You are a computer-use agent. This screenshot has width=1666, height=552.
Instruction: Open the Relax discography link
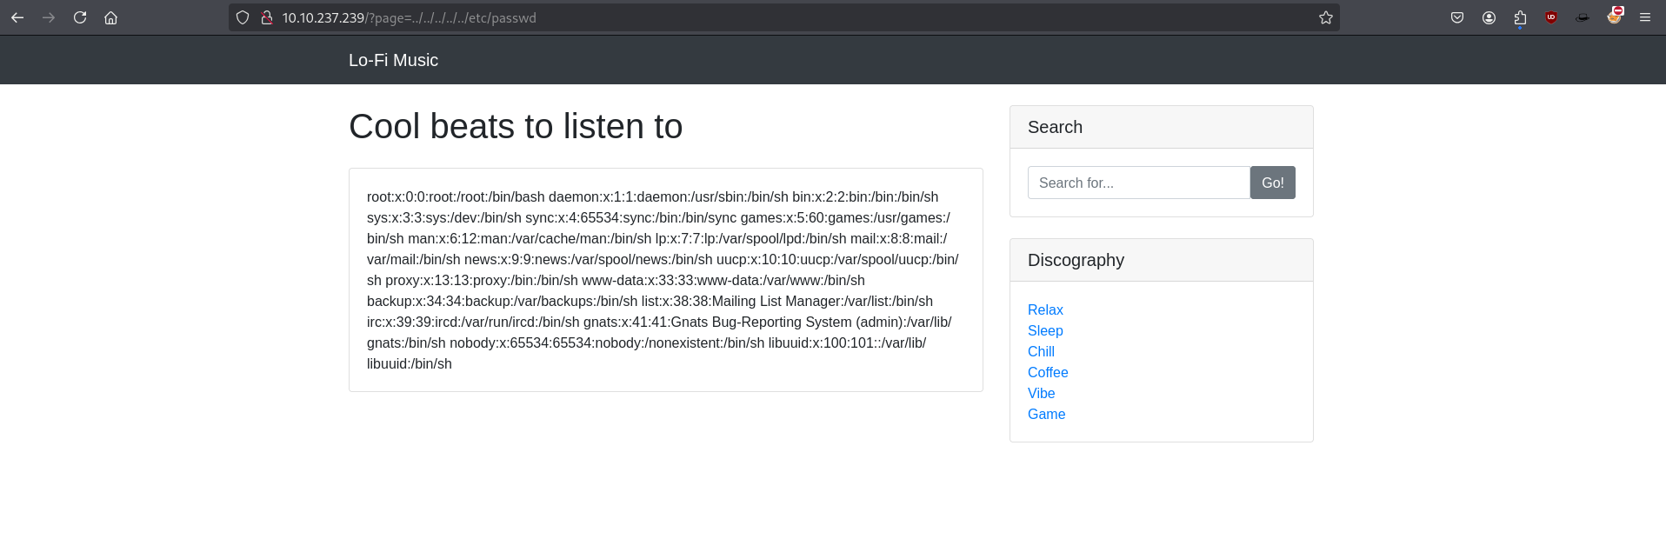pos(1045,309)
